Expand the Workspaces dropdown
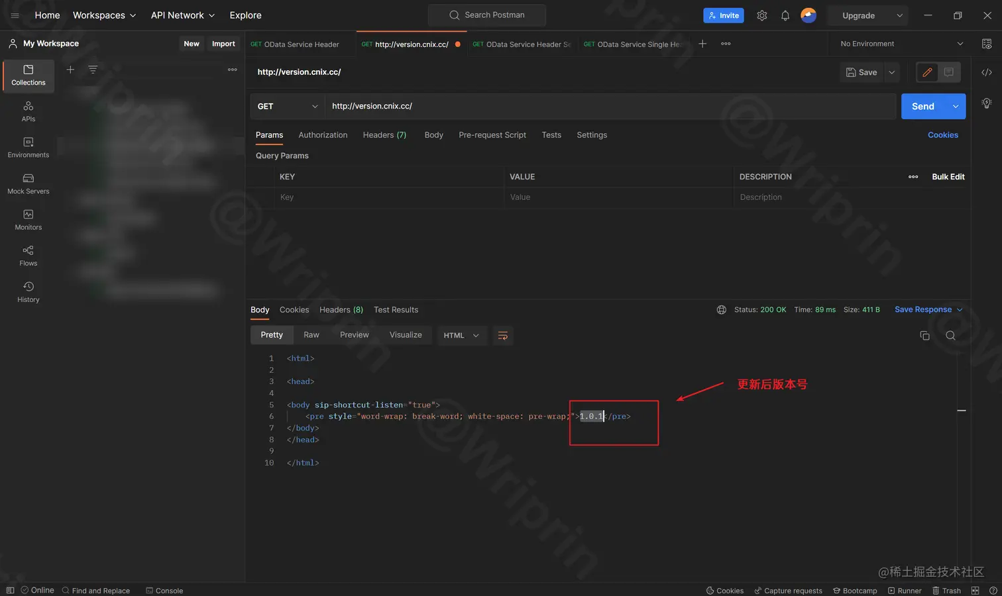This screenshot has width=1002, height=596. pos(104,15)
